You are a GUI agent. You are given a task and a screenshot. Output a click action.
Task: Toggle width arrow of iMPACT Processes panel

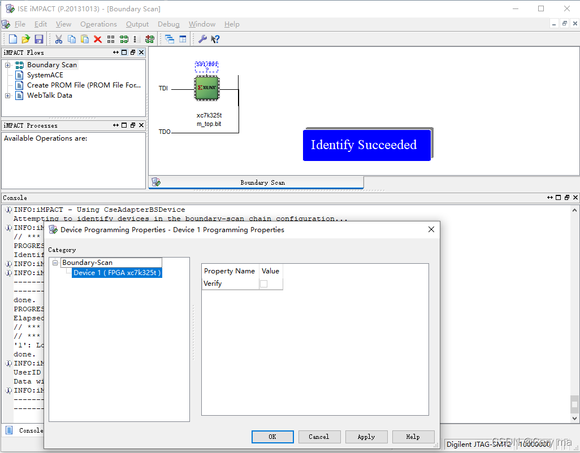click(116, 125)
